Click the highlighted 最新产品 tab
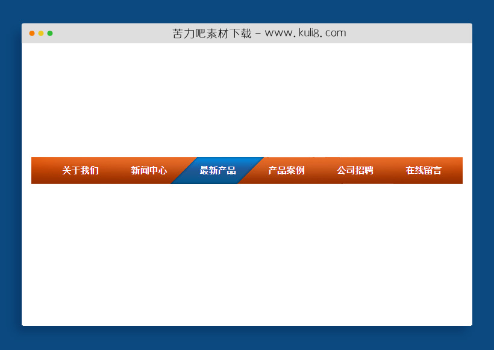 217,170
